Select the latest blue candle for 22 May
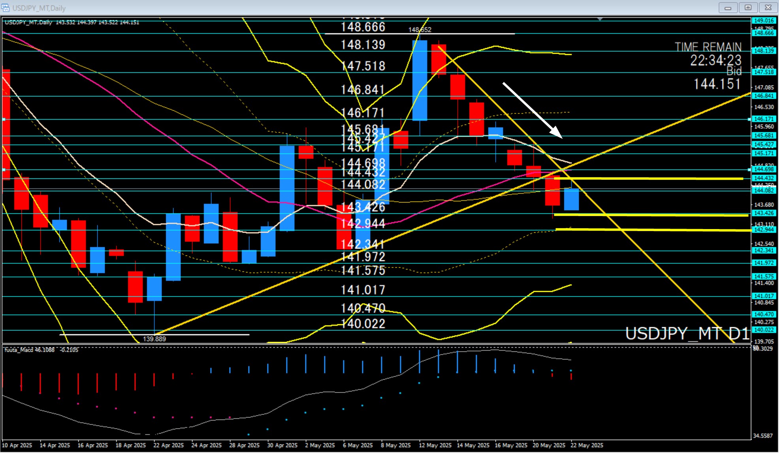This screenshot has height=453, width=779. pyautogui.click(x=571, y=199)
